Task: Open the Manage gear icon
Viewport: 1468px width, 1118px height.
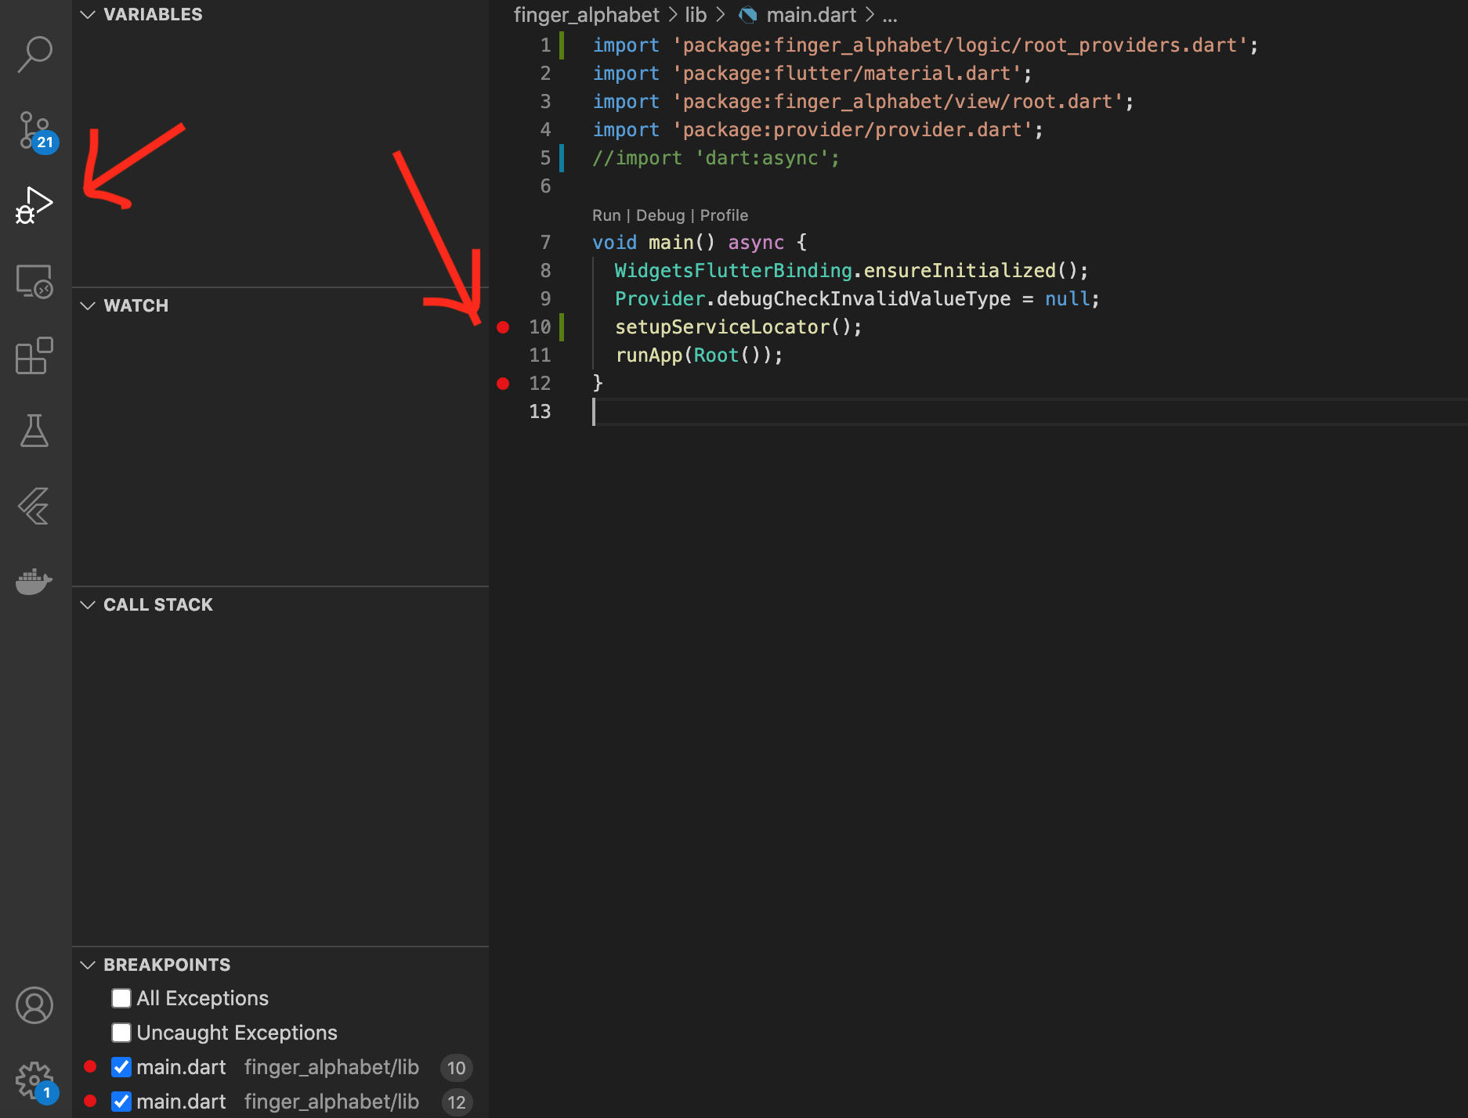Action: point(35,1081)
